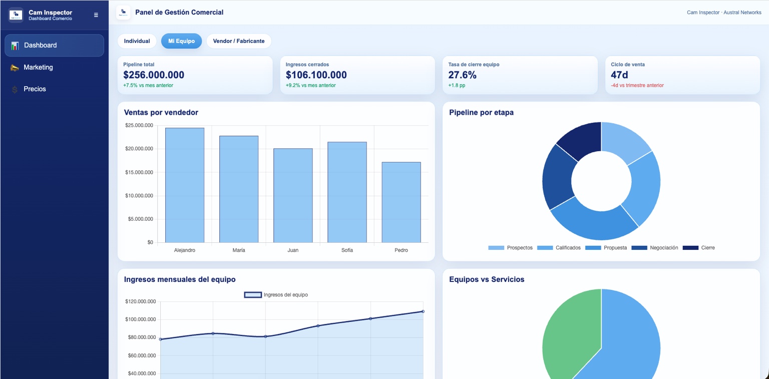Select the Mi Equipo tab
The image size is (769, 379).
pos(181,41)
